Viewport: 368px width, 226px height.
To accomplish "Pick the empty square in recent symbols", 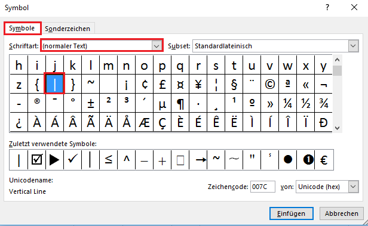I will (x=180, y=160).
